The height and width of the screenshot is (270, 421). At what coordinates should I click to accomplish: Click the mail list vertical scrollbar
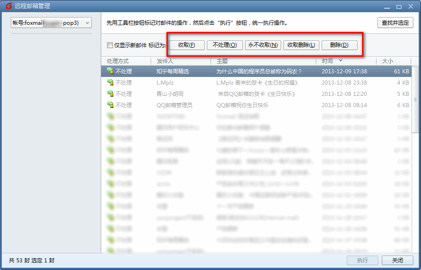click(x=416, y=99)
